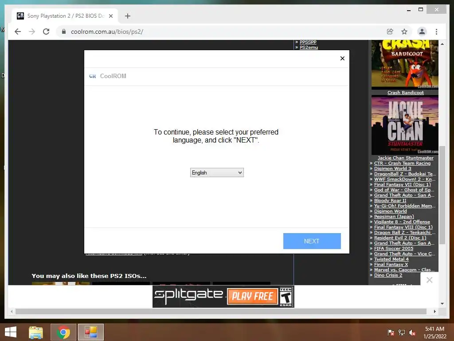This screenshot has height=341, width=454.
Task: Click the page scrollbar down arrow
Action: pos(442,304)
